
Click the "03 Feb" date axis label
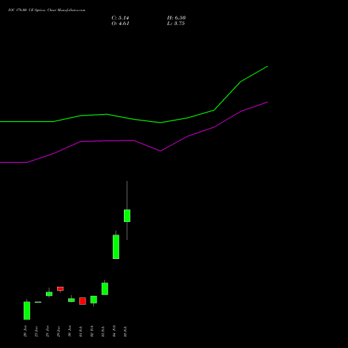pyautogui.click(x=103, y=331)
